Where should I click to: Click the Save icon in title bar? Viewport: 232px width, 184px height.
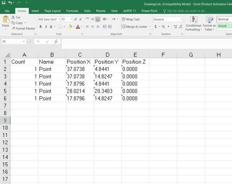[x=3, y=3]
